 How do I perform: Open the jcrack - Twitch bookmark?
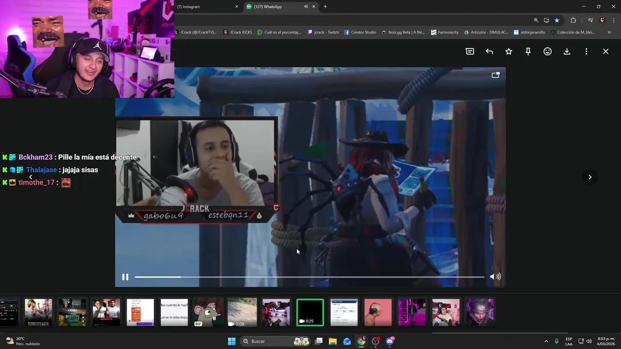(x=323, y=32)
